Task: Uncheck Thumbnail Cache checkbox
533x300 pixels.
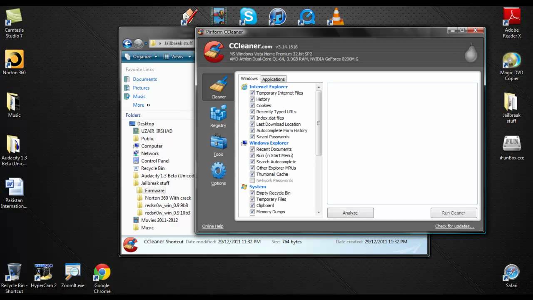Action: 252,174
